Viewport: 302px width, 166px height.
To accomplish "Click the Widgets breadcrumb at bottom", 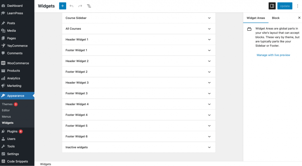I will [x=46, y=164].
